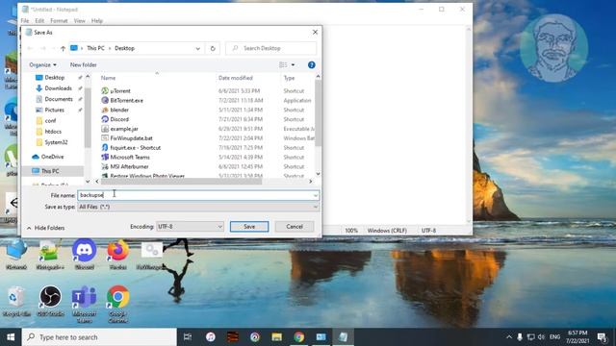Open the Edit menu in Notepad
Image resolution: width=616 pixels, height=346 pixels.
(39, 21)
